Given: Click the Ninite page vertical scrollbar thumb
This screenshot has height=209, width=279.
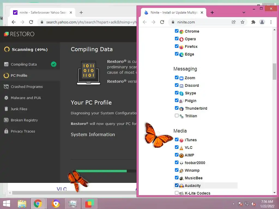Looking at the screenshot, I should click(274, 72).
